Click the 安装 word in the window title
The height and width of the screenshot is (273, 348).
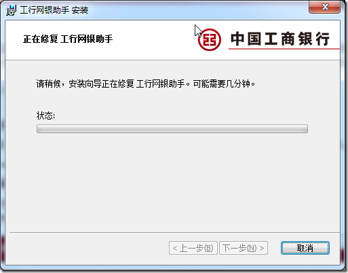(x=80, y=10)
